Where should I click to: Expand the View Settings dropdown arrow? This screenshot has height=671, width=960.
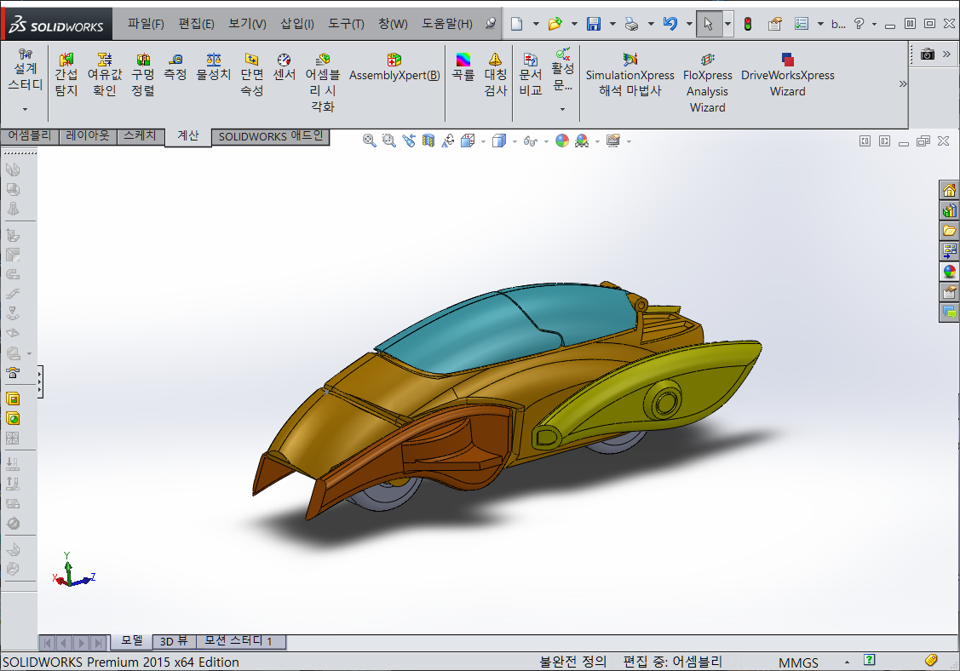629,141
